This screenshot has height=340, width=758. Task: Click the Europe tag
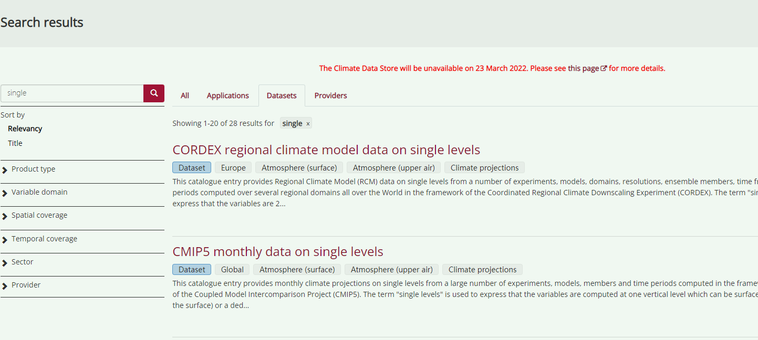click(x=233, y=168)
